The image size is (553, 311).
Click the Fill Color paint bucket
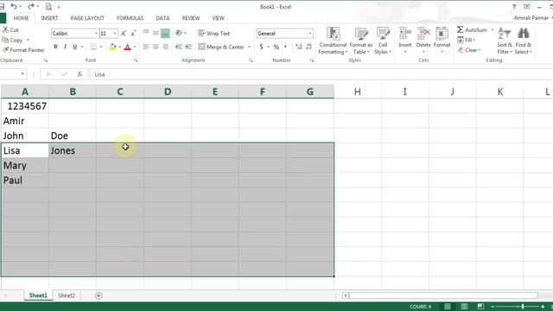(x=112, y=47)
